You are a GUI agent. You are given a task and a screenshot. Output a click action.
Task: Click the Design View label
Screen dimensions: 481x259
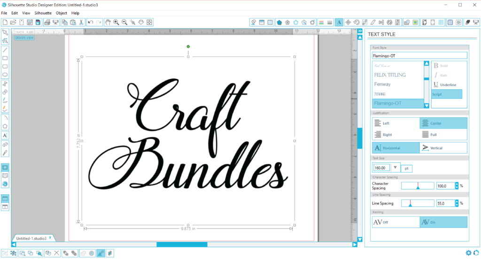[24, 38]
